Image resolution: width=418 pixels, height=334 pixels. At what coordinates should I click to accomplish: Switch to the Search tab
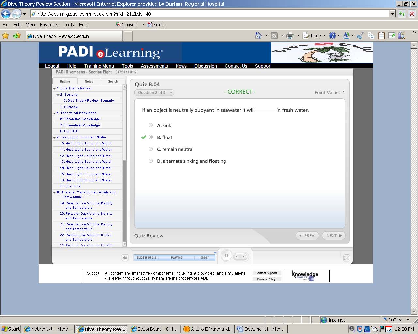point(113,81)
